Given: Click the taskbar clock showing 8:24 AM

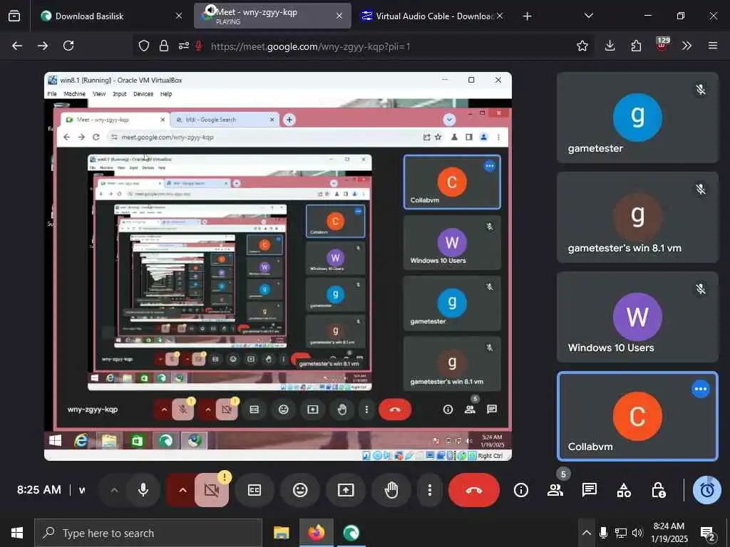Looking at the screenshot, I should point(669,533).
